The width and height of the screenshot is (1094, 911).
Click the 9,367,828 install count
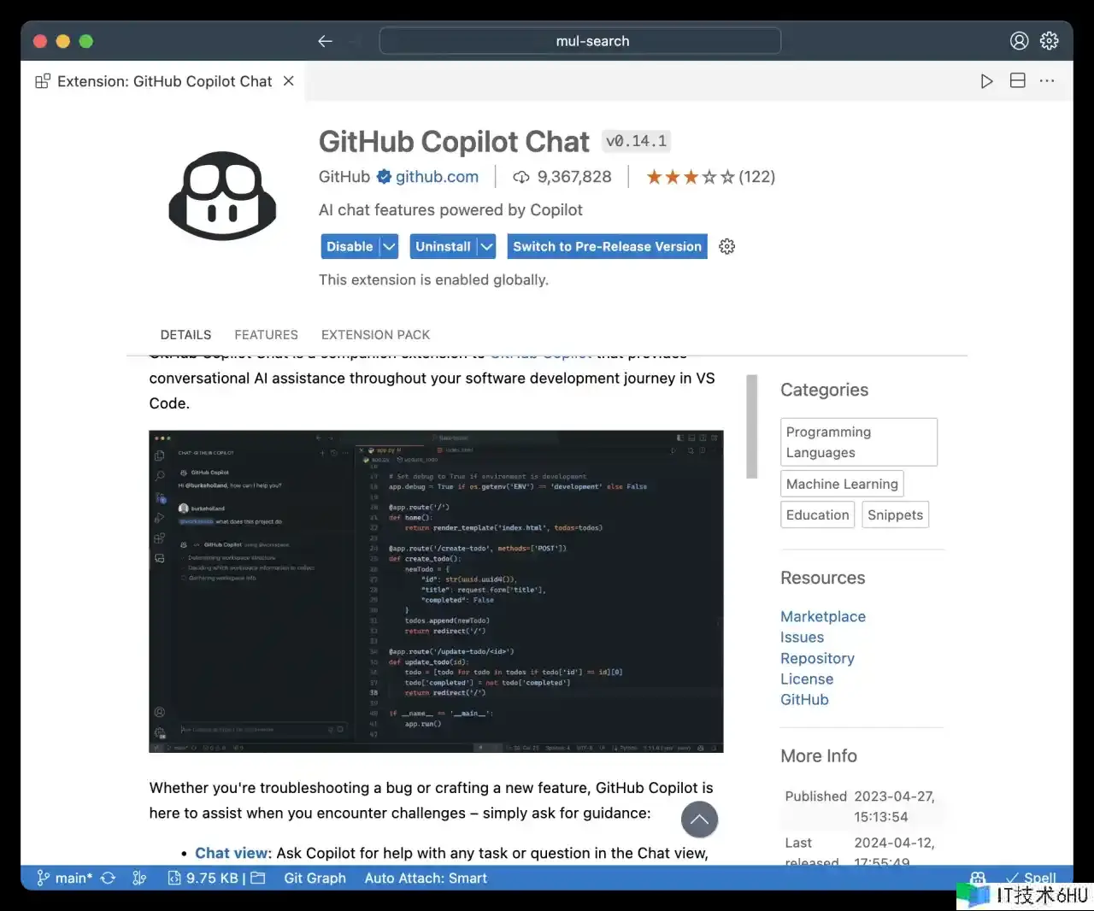pyautogui.click(x=574, y=177)
